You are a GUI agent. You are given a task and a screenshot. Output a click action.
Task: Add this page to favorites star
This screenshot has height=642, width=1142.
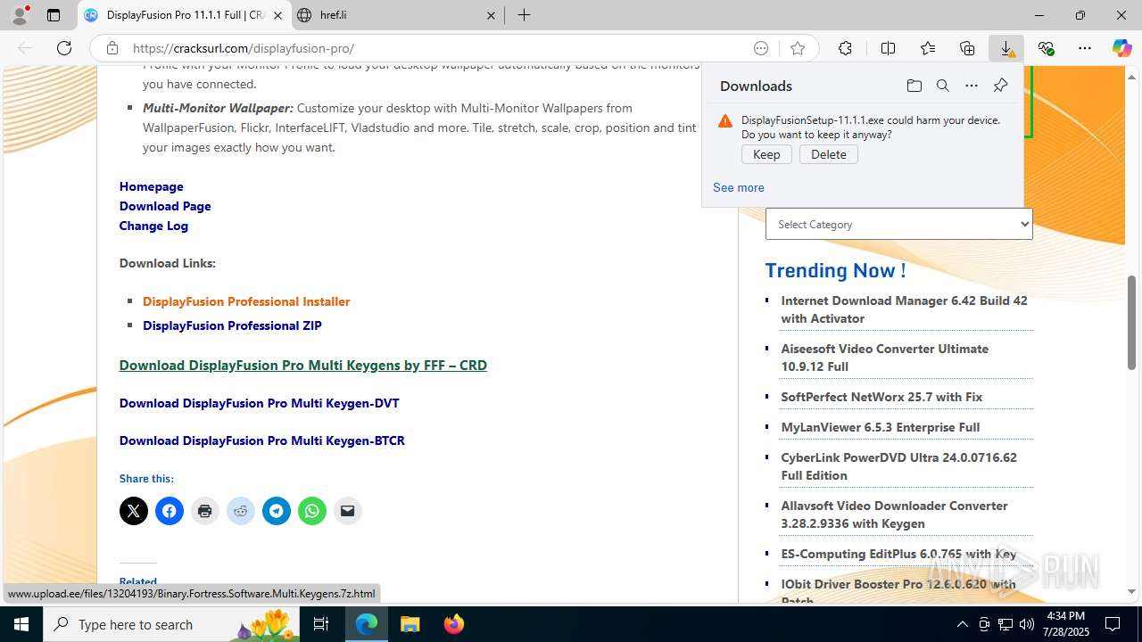click(798, 48)
